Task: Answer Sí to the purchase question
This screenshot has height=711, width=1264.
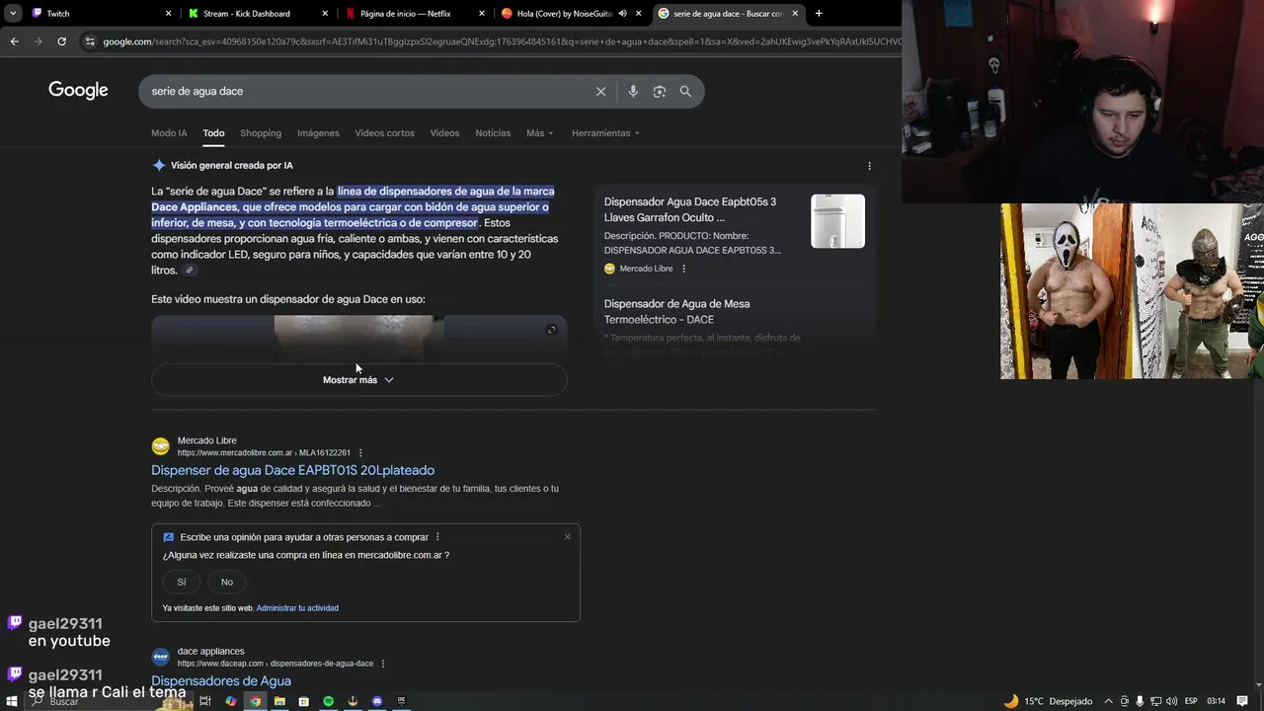Action: [x=182, y=582]
